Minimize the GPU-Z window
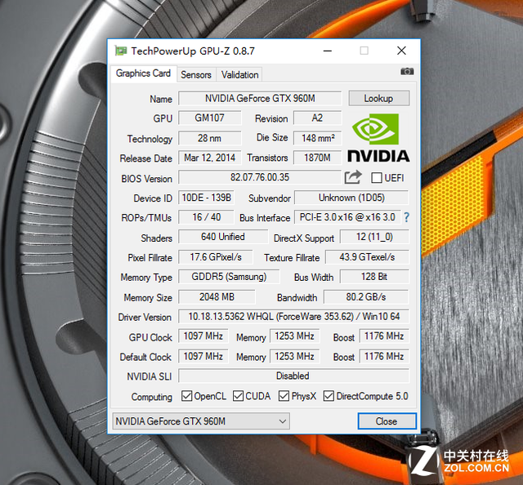The height and width of the screenshot is (485, 523). click(328, 51)
